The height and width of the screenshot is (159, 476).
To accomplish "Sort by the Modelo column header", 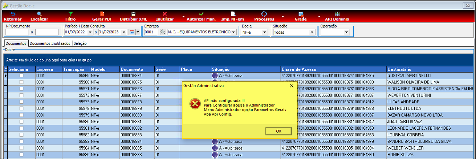I will pyautogui.click(x=105, y=69).
